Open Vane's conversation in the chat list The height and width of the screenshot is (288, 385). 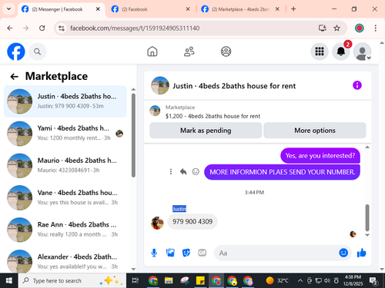[65, 197]
